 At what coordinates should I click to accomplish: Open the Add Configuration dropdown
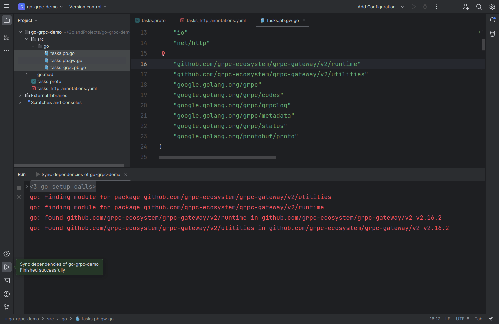381,7
